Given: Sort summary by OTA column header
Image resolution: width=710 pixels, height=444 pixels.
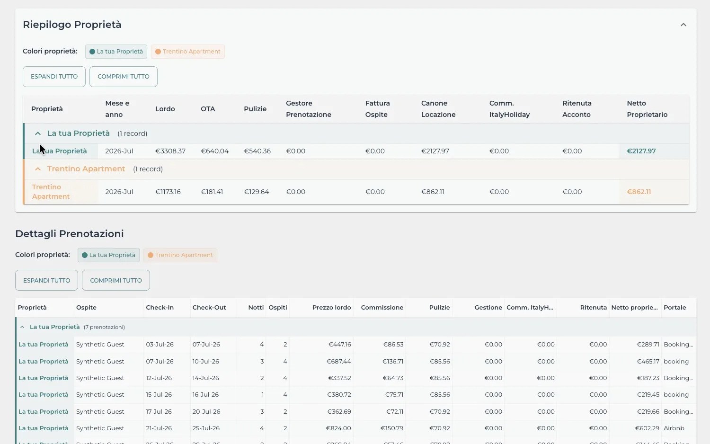Looking at the screenshot, I should tap(208, 109).
